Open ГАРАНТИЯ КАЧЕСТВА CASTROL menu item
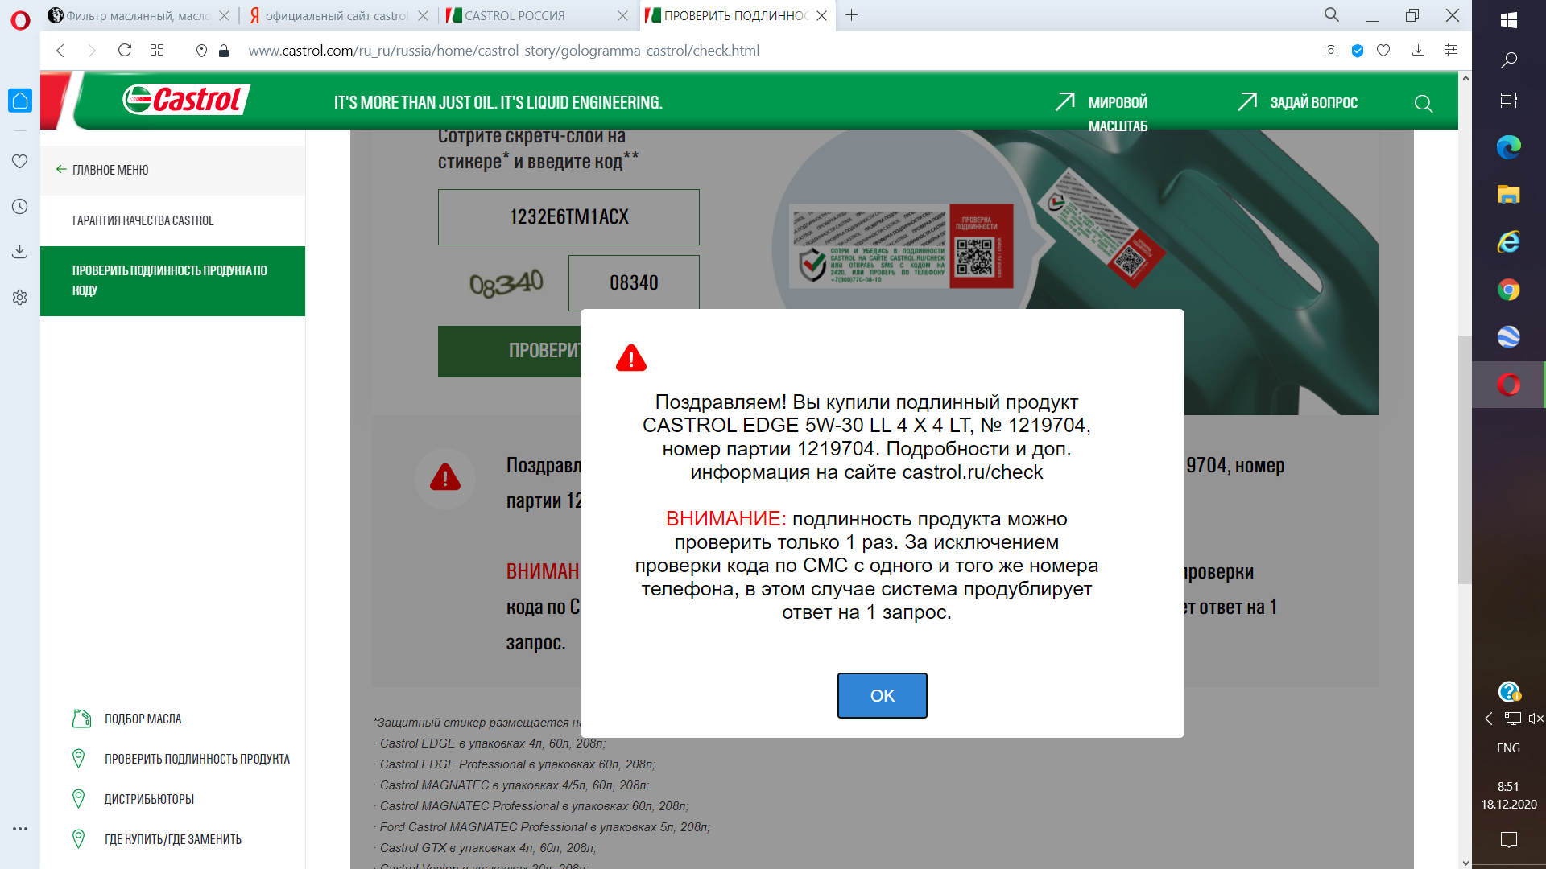The height and width of the screenshot is (869, 1546). pyautogui.click(x=143, y=220)
